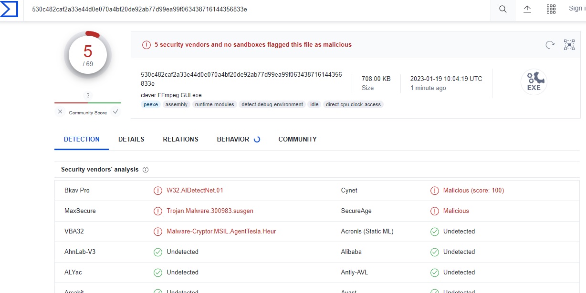Viewport: 586px width, 293px height.
Task: Click the 1 minute ago text
Action: [428, 88]
